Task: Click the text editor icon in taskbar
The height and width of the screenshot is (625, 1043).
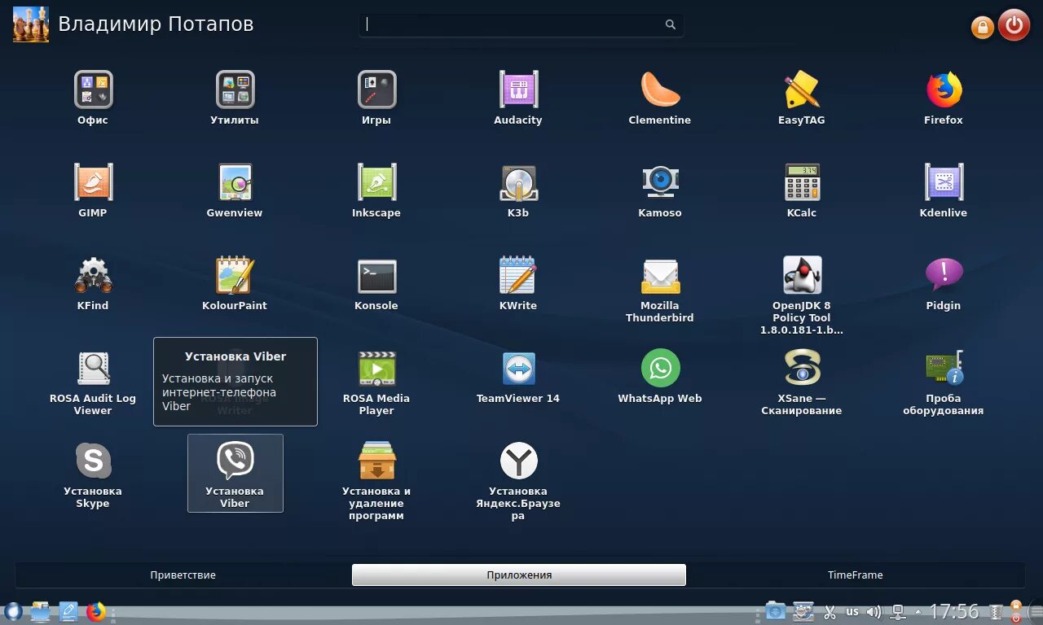Action: click(68, 611)
